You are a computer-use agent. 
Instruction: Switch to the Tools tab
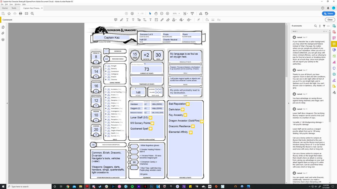tap(14, 8)
